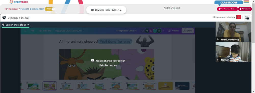Click the sharing screen upload icon in overlay
This screenshot has height=93, width=255.
click(x=93, y=61)
